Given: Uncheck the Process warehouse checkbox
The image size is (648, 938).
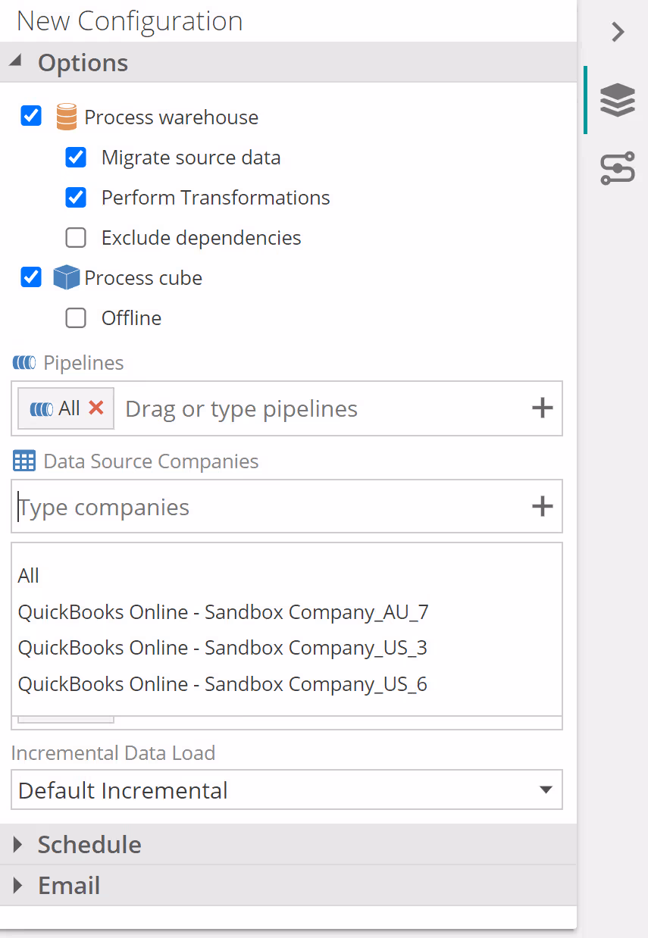Looking at the screenshot, I should (31, 117).
